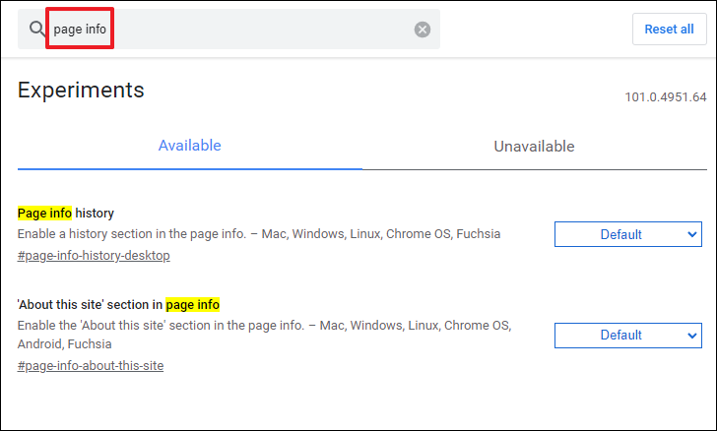Click the Experiments heading
The height and width of the screenshot is (431, 717).
click(81, 90)
